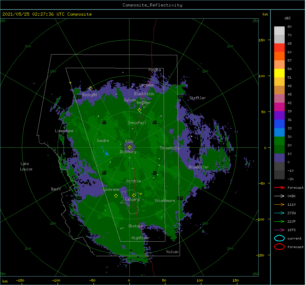Viewport: 305px width, 285px height.
Task: Click the Sundre label on the map
Action: click(x=103, y=140)
